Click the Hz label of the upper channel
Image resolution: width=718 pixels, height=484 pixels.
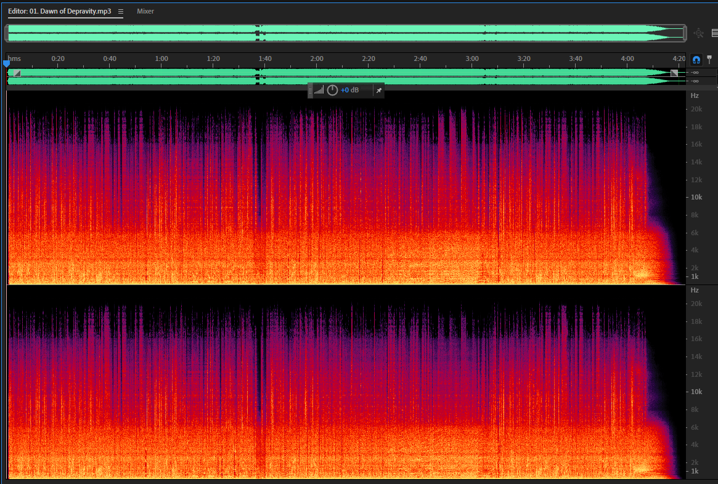pos(695,95)
